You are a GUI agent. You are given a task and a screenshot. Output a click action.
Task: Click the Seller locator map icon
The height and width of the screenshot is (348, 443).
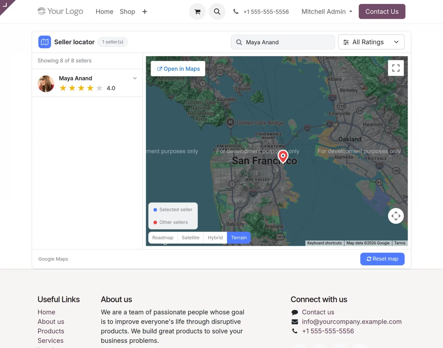[45, 42]
